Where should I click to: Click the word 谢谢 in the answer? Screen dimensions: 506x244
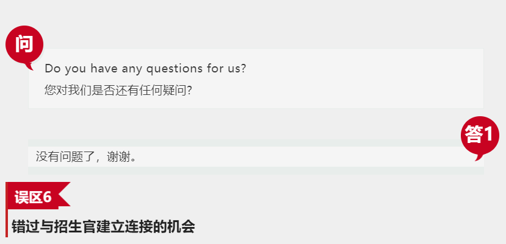(119, 156)
